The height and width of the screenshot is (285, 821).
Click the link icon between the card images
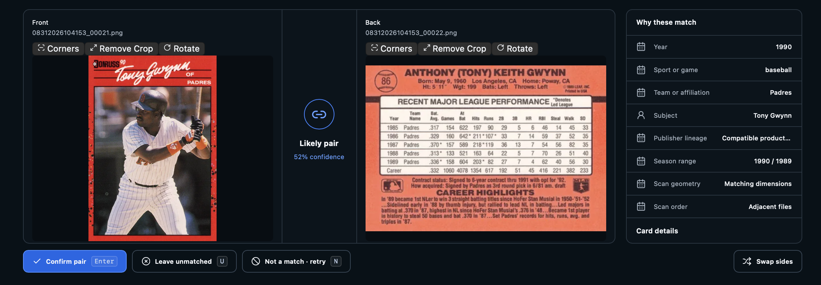(319, 114)
